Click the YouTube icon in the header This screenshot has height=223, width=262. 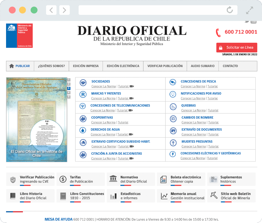click(x=253, y=22)
